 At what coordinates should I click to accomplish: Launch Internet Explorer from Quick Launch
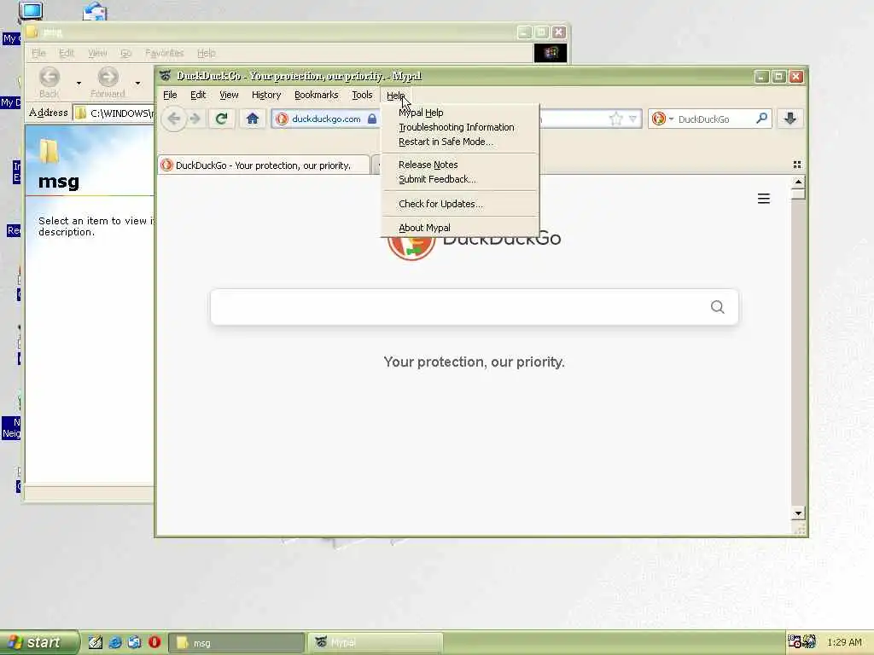click(x=115, y=642)
